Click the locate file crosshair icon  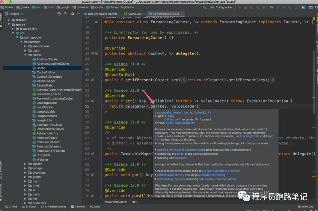(59, 14)
